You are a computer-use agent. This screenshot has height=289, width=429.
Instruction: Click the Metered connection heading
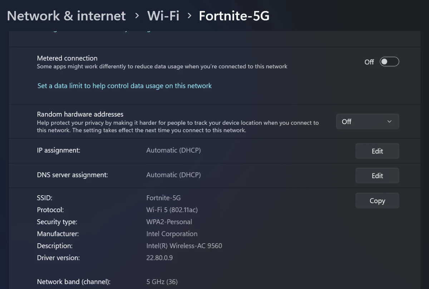pyautogui.click(x=67, y=58)
